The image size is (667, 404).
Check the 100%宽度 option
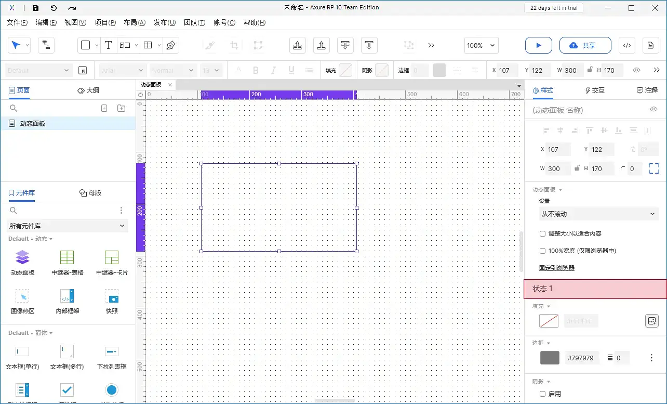[543, 251]
